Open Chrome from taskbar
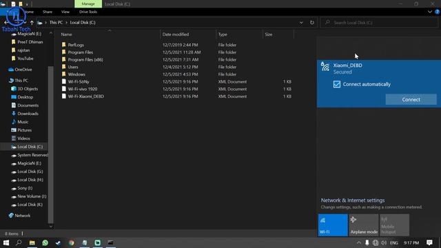The width and height of the screenshot is (441, 248). click(x=72, y=242)
